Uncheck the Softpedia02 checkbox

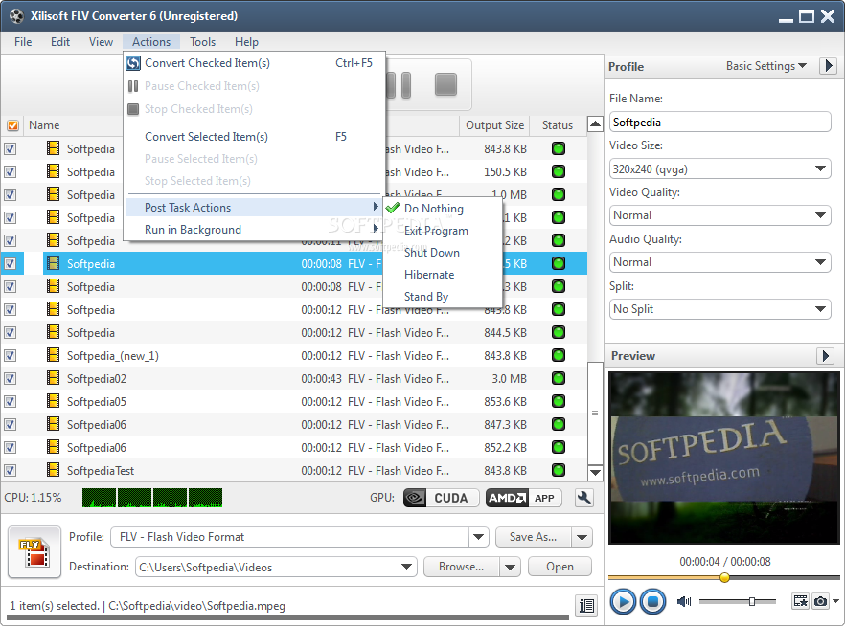click(11, 378)
